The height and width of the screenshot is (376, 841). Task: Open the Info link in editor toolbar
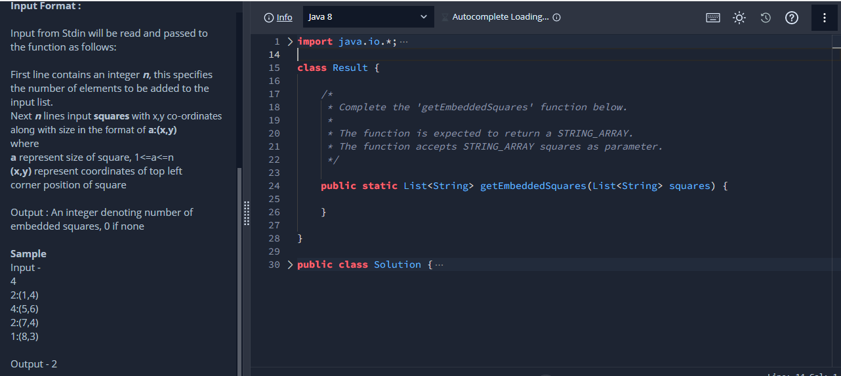284,18
